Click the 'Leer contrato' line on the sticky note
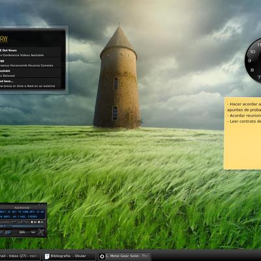This screenshot has width=261, height=261. tap(244, 121)
